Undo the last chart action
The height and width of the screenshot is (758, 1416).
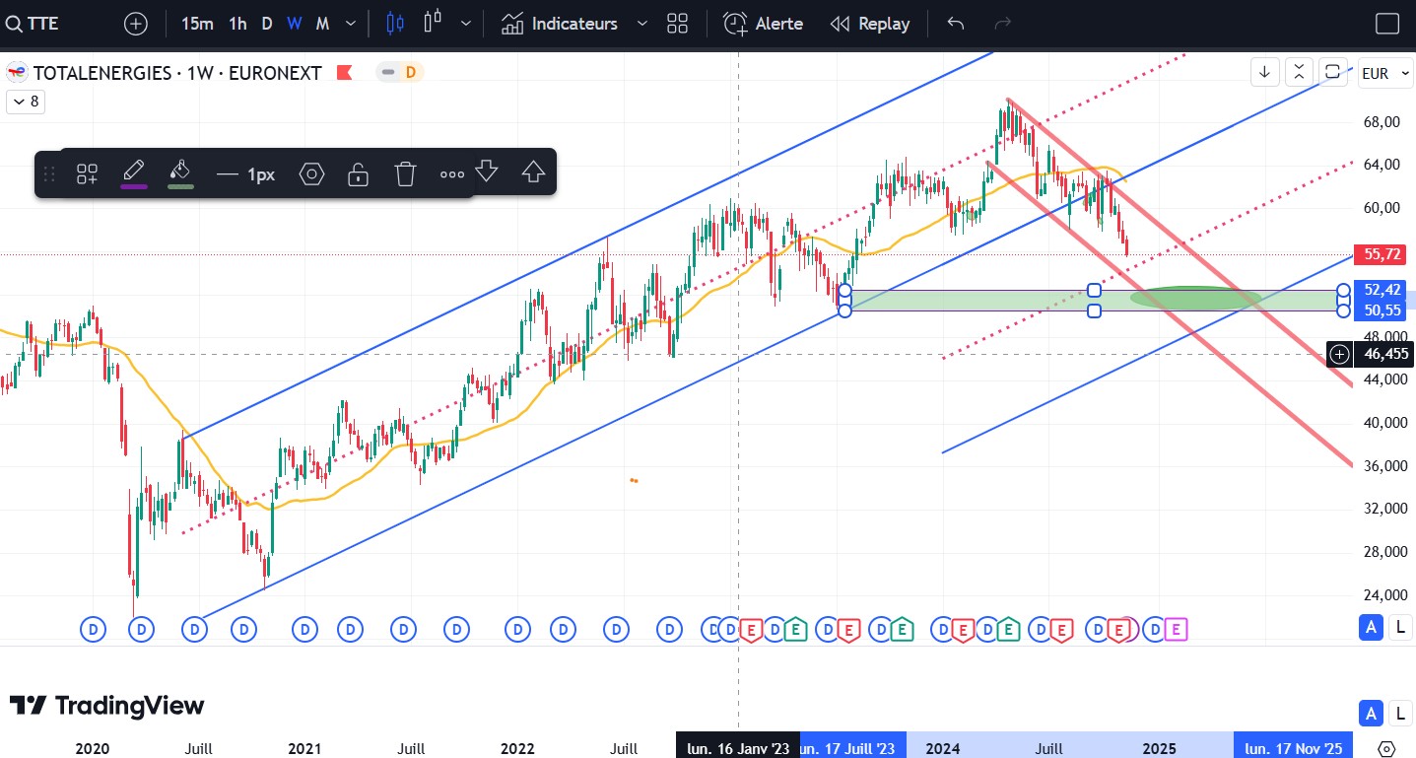click(x=955, y=24)
